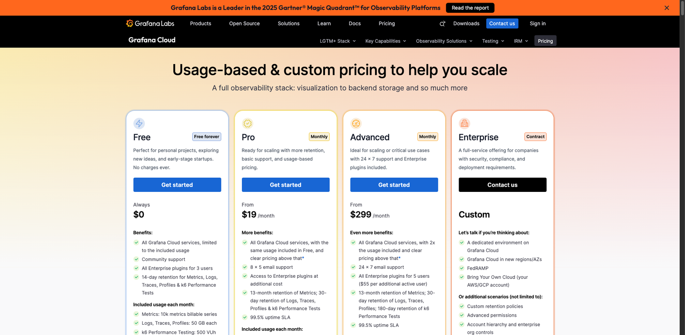Click the check icon beside 24 × 7 email support
Screen dimensions: 685x335
tap(353, 267)
